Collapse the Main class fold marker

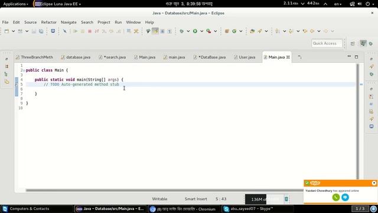point(24,70)
